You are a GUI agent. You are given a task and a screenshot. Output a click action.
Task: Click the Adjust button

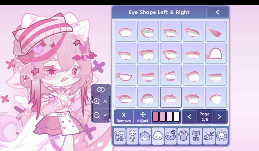(x=143, y=117)
